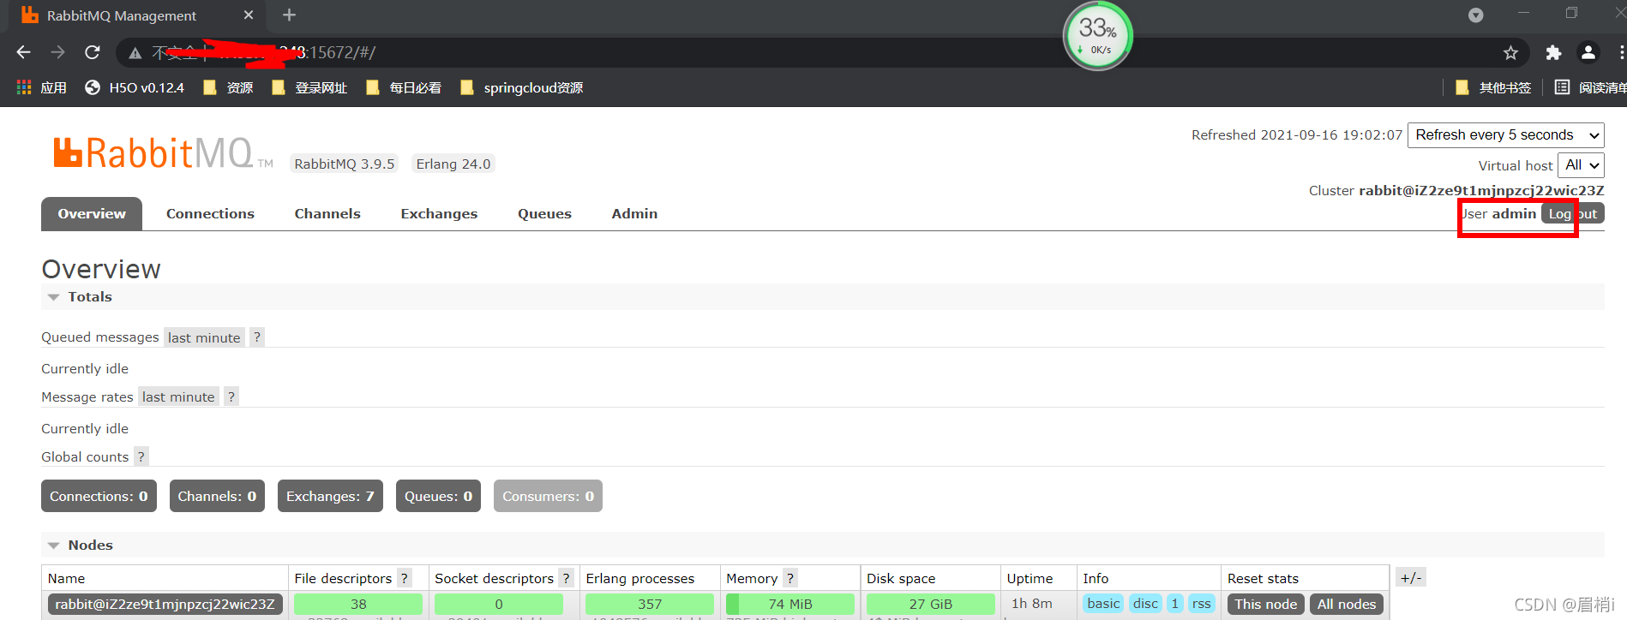Reload the page with refresh icon
The image size is (1627, 620).
pos(93,52)
